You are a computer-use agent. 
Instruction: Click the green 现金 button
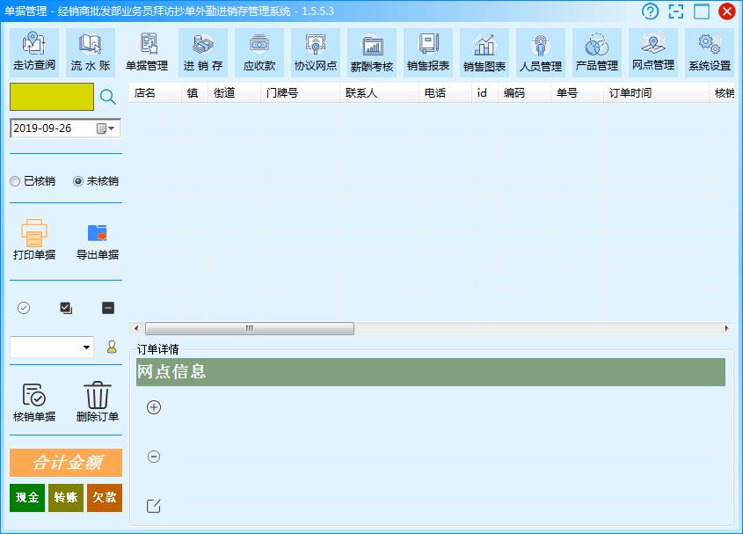[27, 497]
